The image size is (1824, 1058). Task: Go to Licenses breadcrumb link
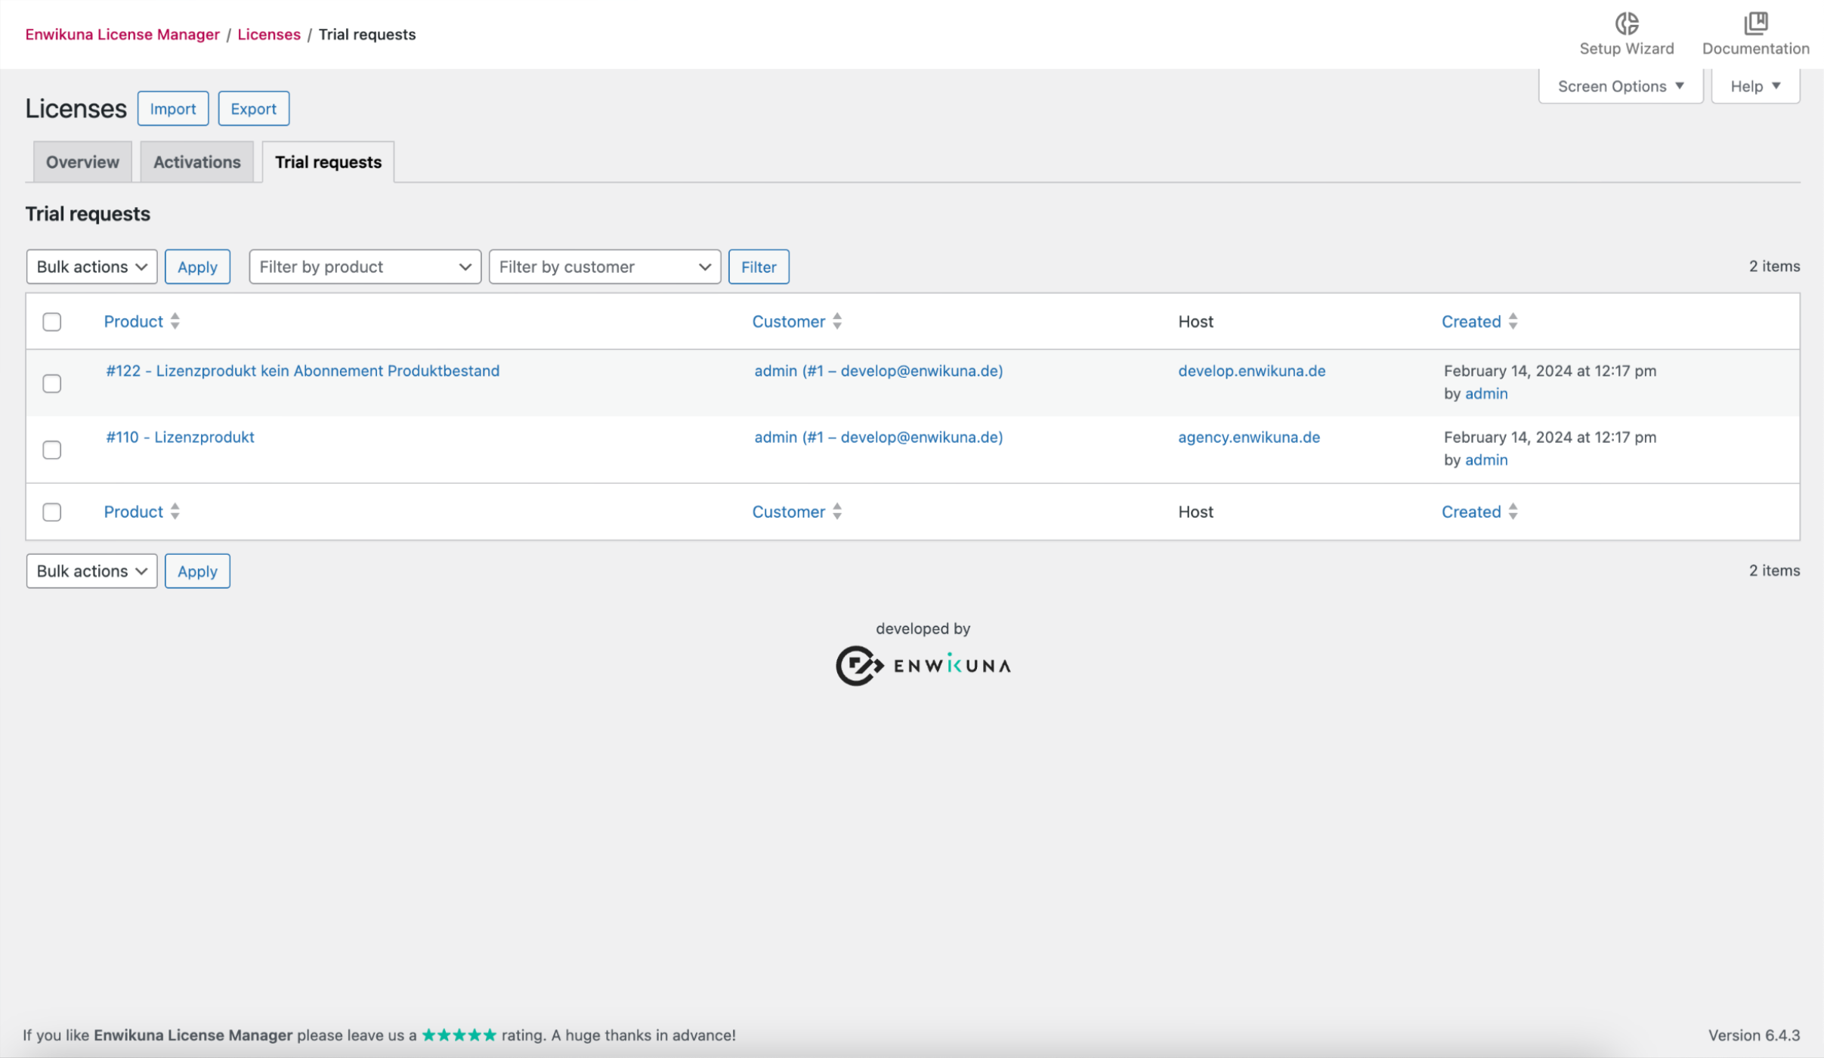click(269, 35)
